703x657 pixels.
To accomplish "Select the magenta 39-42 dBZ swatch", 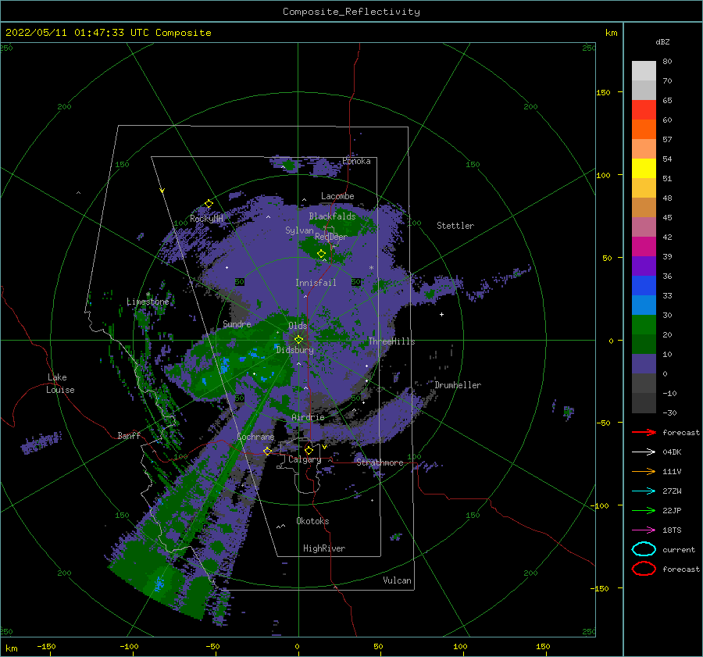I will pos(644,247).
